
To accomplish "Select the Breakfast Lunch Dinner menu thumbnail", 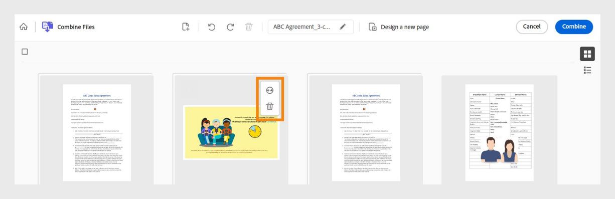I will point(499,132).
